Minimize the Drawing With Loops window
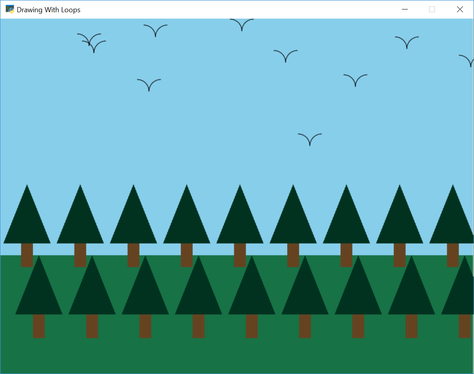Screen dimensions: 474x374 pos(405,9)
